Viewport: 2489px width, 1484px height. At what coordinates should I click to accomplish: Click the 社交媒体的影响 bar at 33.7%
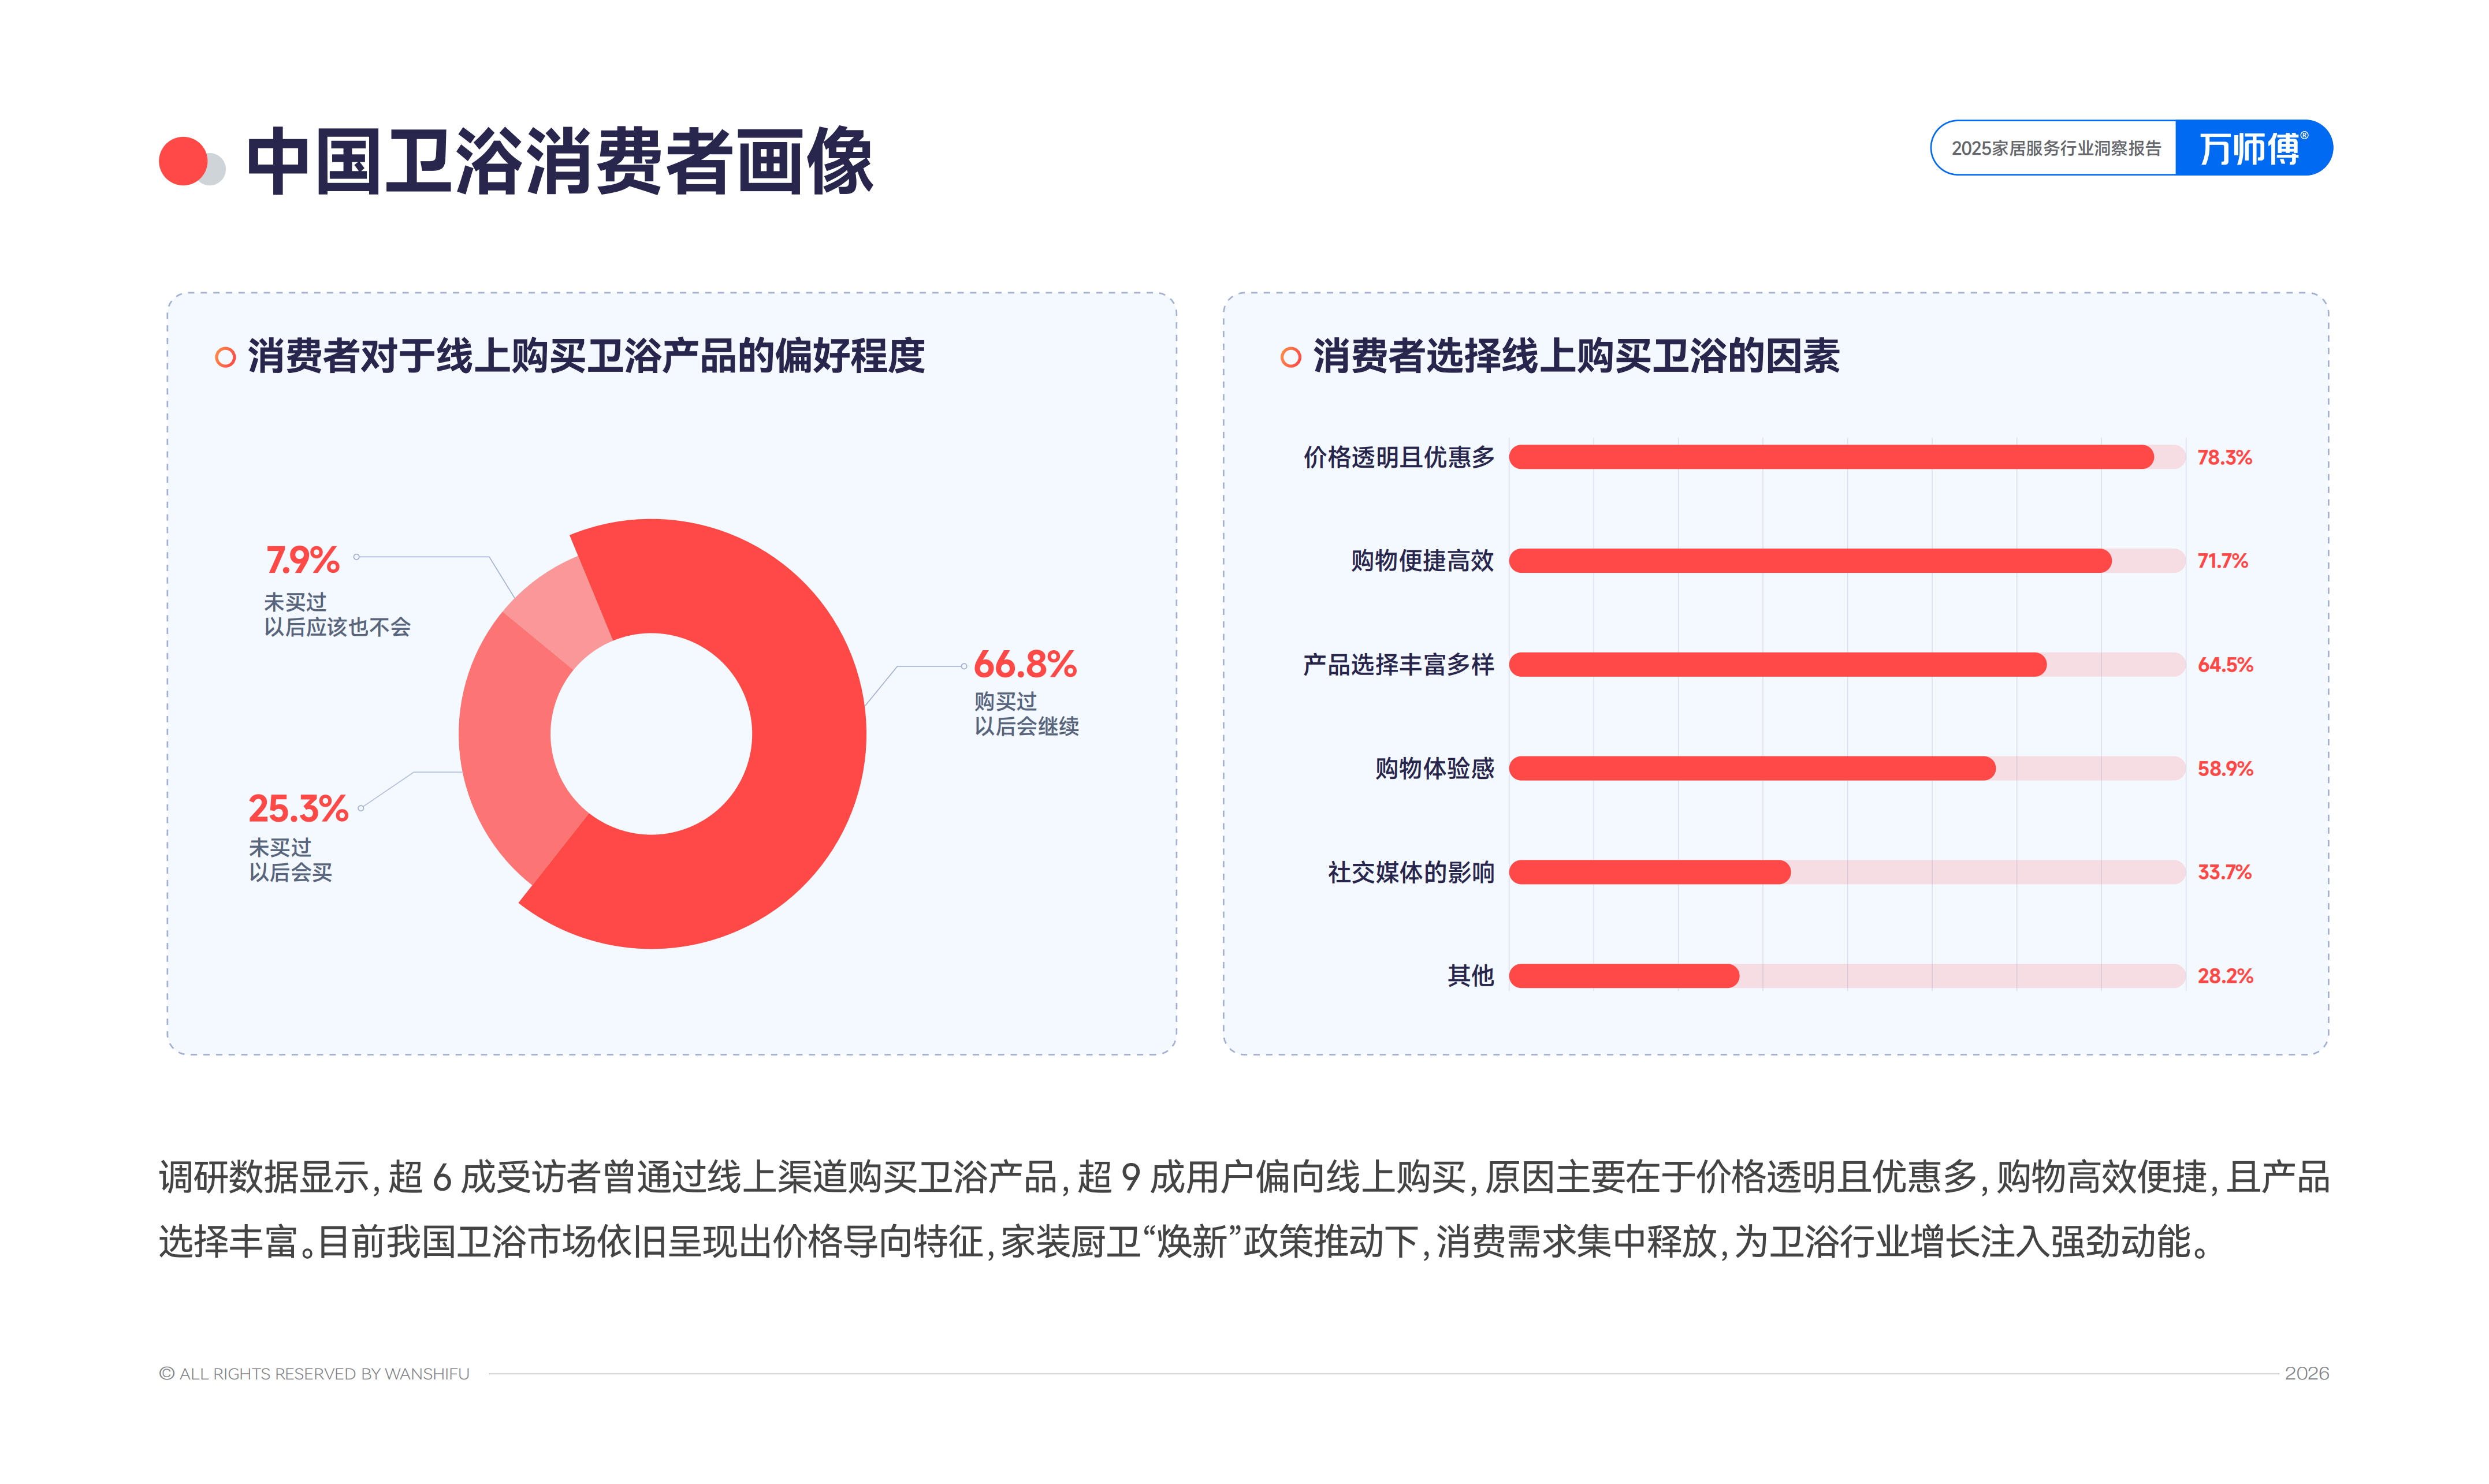point(1846,872)
